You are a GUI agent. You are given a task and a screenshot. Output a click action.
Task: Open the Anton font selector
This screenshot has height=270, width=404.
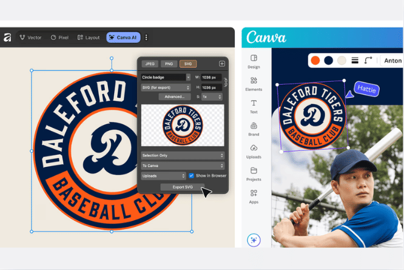392,61
